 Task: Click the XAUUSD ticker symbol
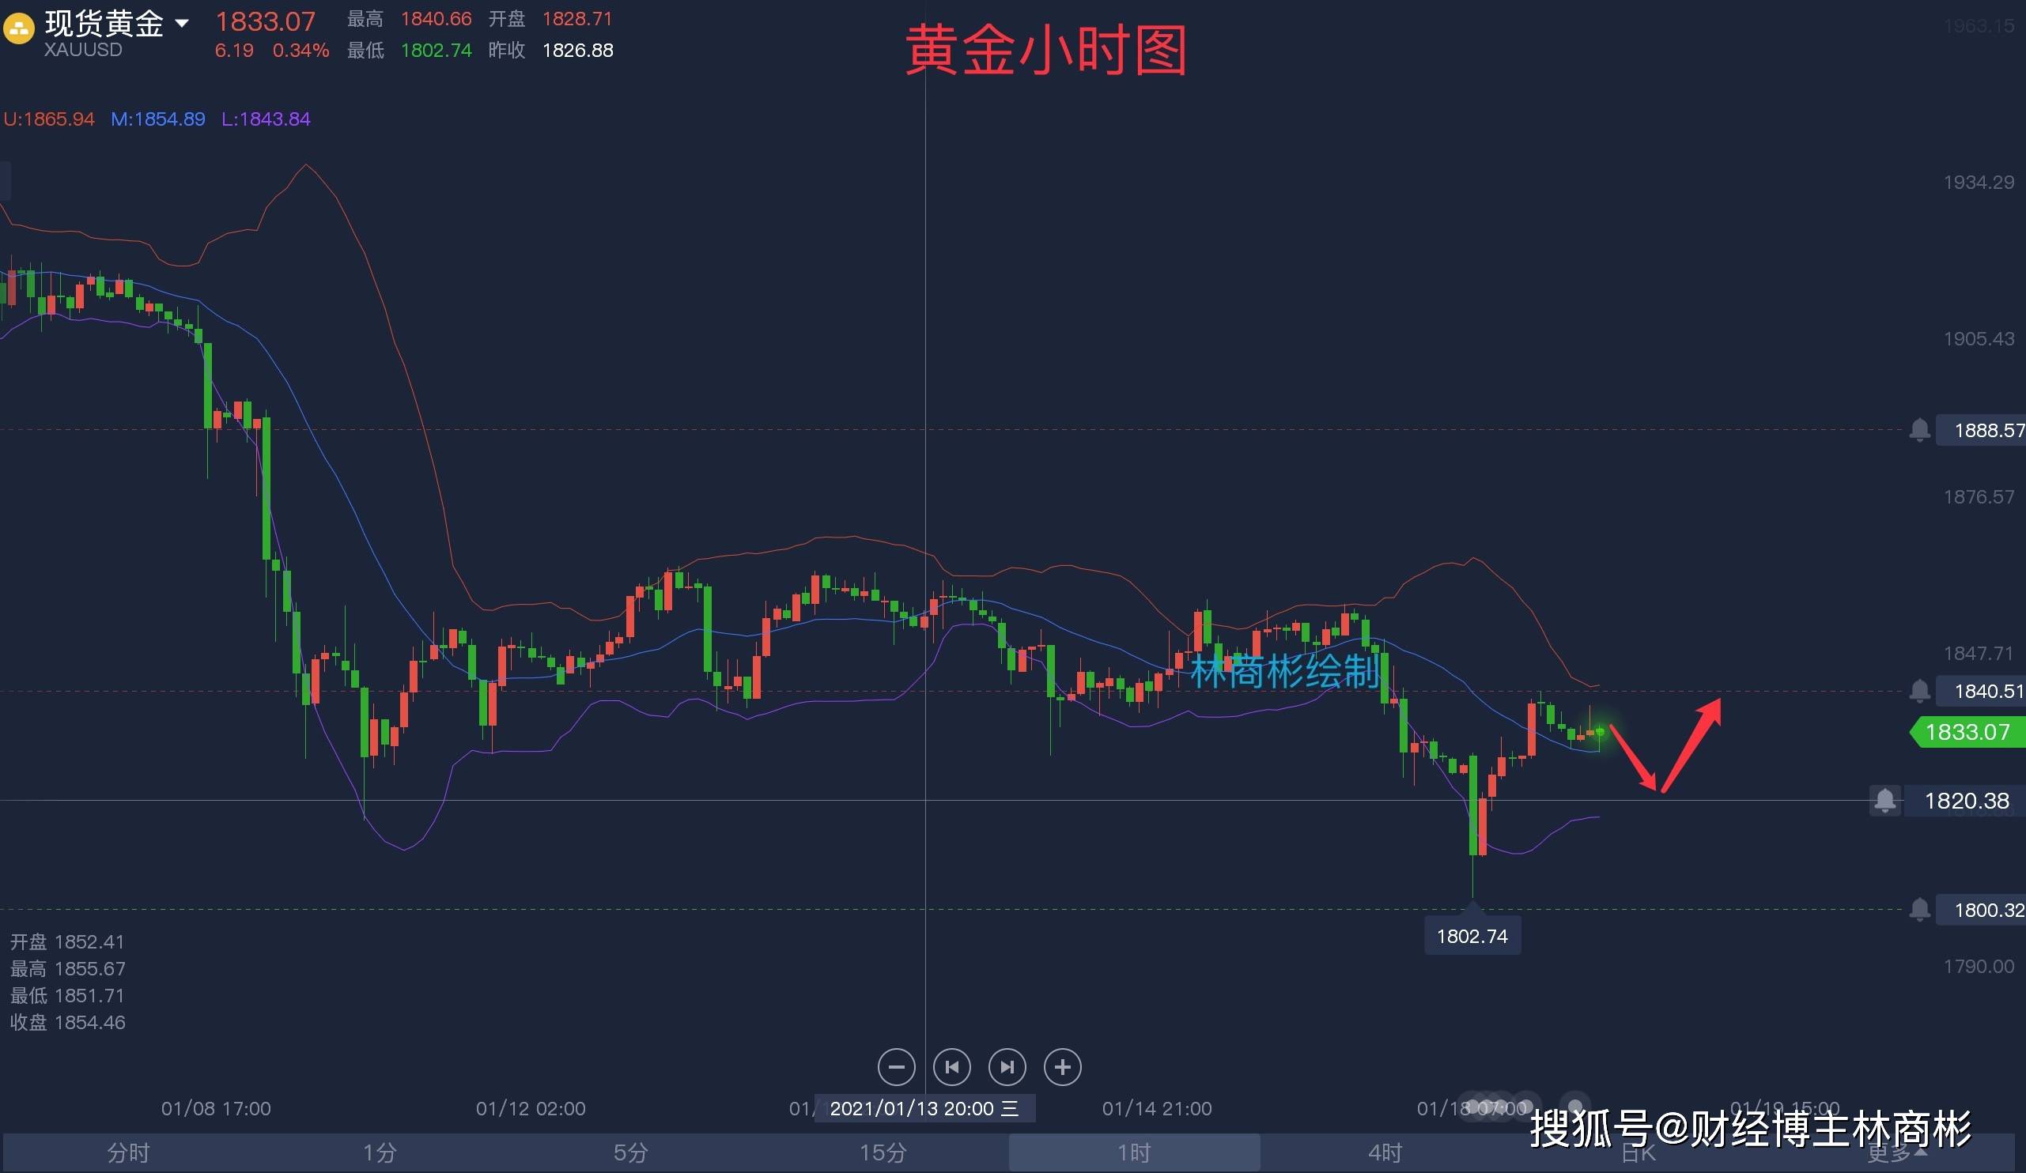point(83,50)
